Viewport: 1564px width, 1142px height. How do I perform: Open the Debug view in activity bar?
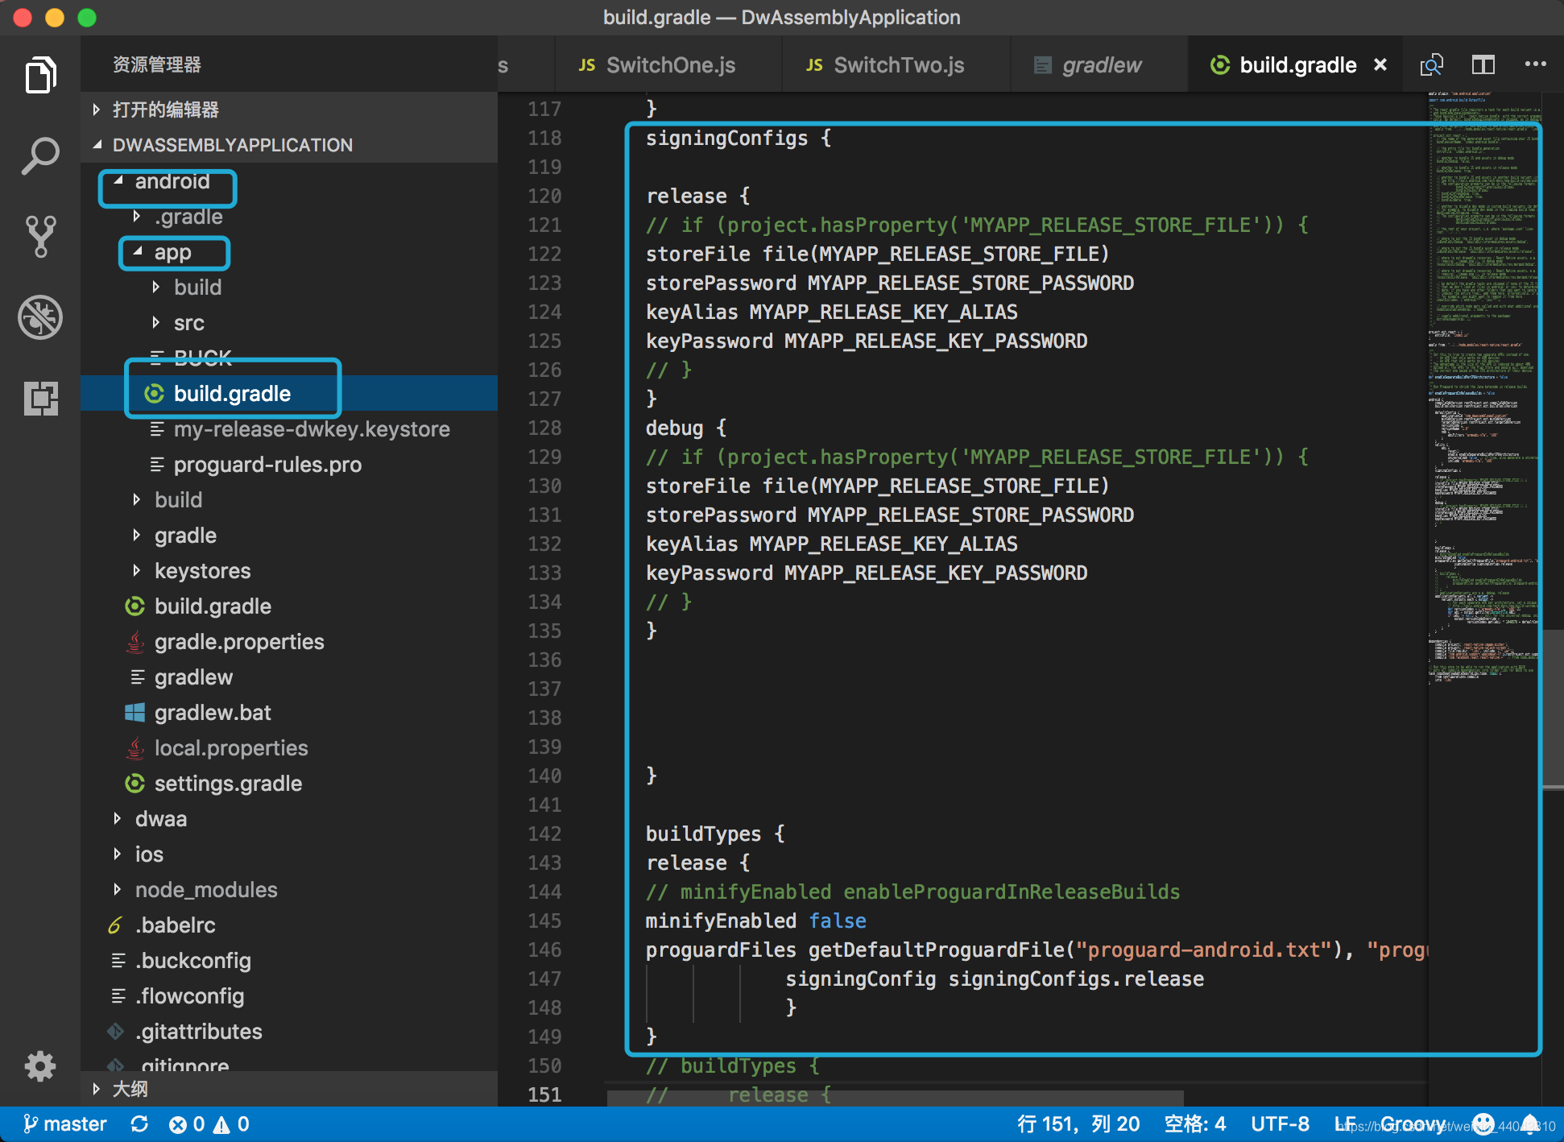[40, 317]
